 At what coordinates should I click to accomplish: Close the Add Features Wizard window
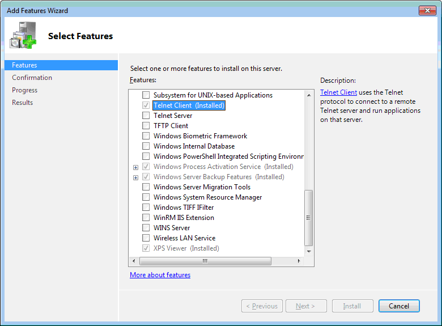click(427, 10)
